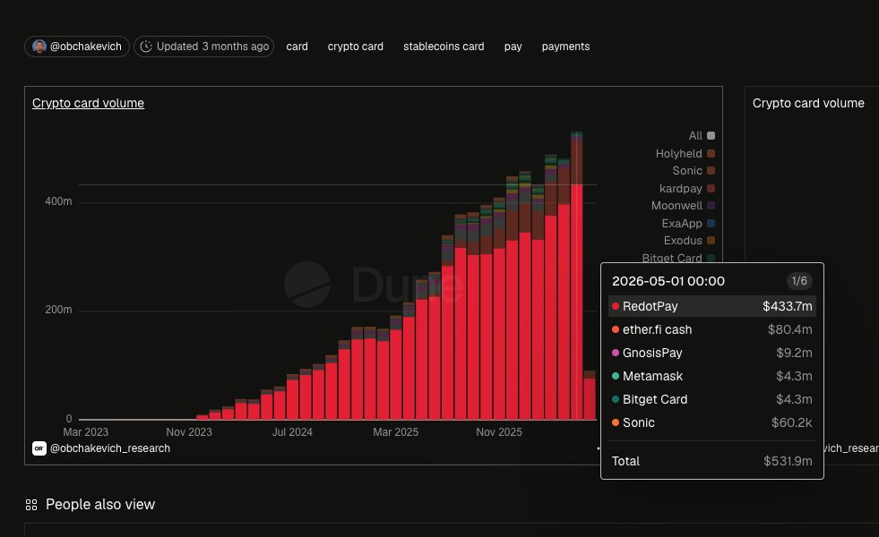This screenshot has height=537, width=879.
Task: Toggle the Exodus legend color square
Action: (711, 240)
